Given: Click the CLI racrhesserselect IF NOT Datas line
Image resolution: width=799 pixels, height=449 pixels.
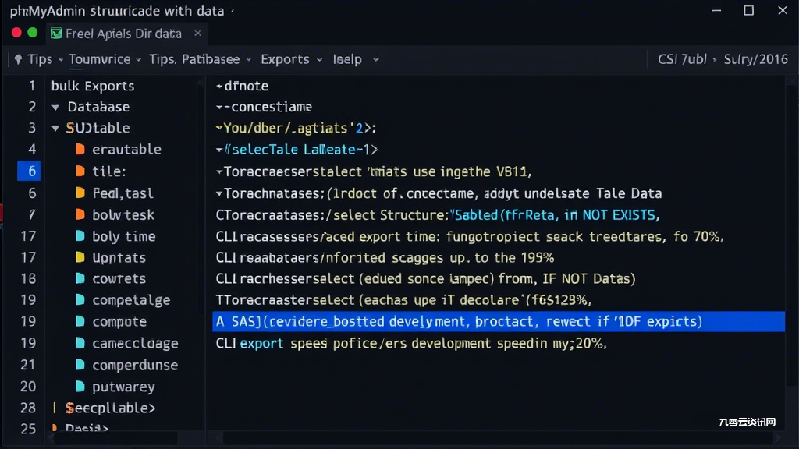Looking at the screenshot, I should [425, 279].
